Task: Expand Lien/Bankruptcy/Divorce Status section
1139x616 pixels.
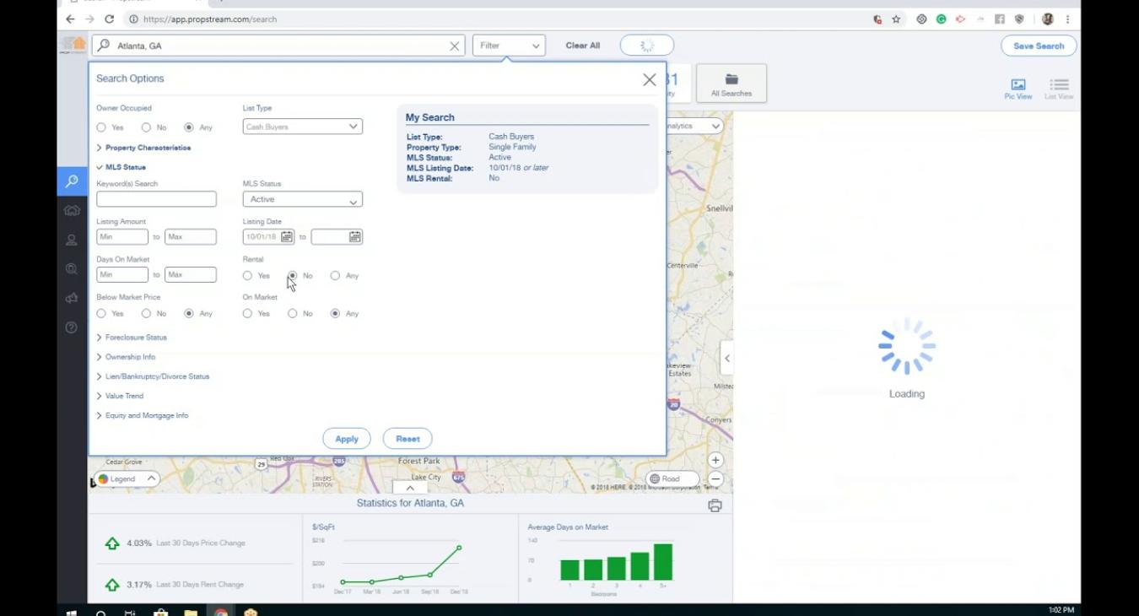Action: coord(153,376)
